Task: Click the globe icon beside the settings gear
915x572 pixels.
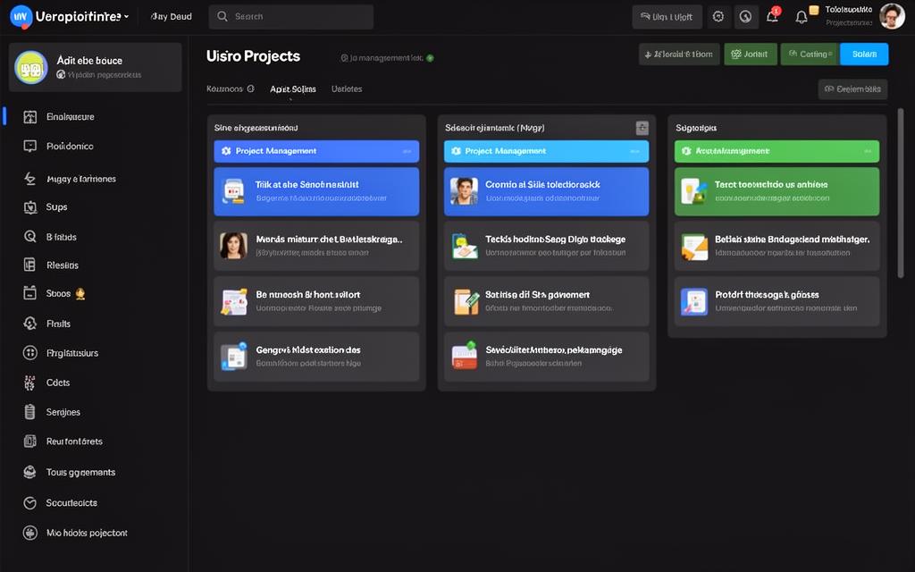Action: [745, 16]
